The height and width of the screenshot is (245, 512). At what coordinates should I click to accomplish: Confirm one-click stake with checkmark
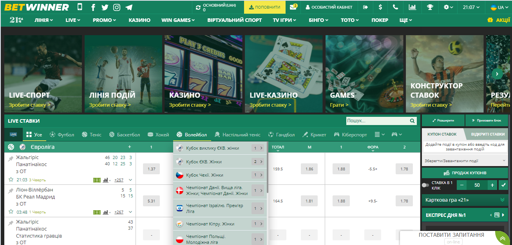(x=503, y=185)
